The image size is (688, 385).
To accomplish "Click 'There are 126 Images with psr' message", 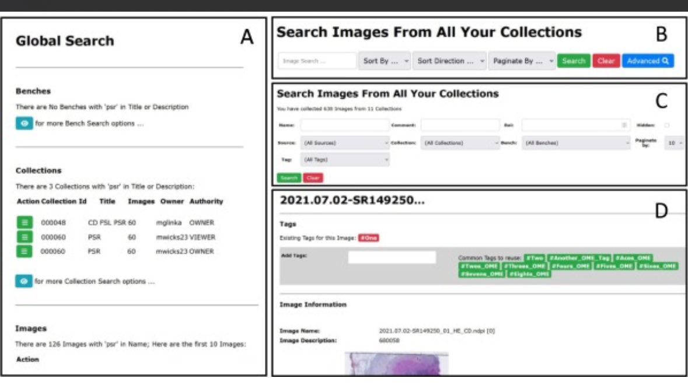I will (x=131, y=344).
